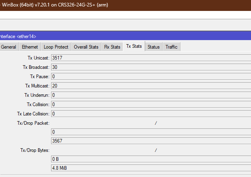Open the Status tab
This screenshot has height=177, width=251.
pos(154,47)
